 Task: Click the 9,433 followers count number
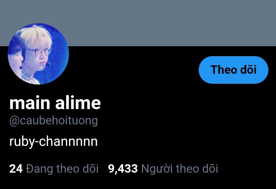click(123, 169)
